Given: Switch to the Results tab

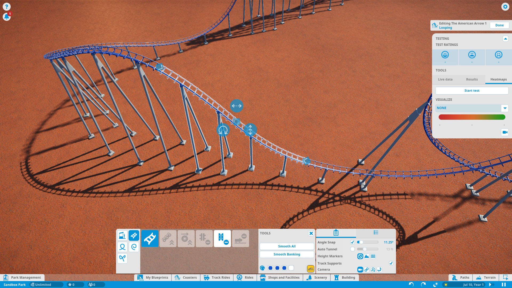Looking at the screenshot, I should click(472, 79).
